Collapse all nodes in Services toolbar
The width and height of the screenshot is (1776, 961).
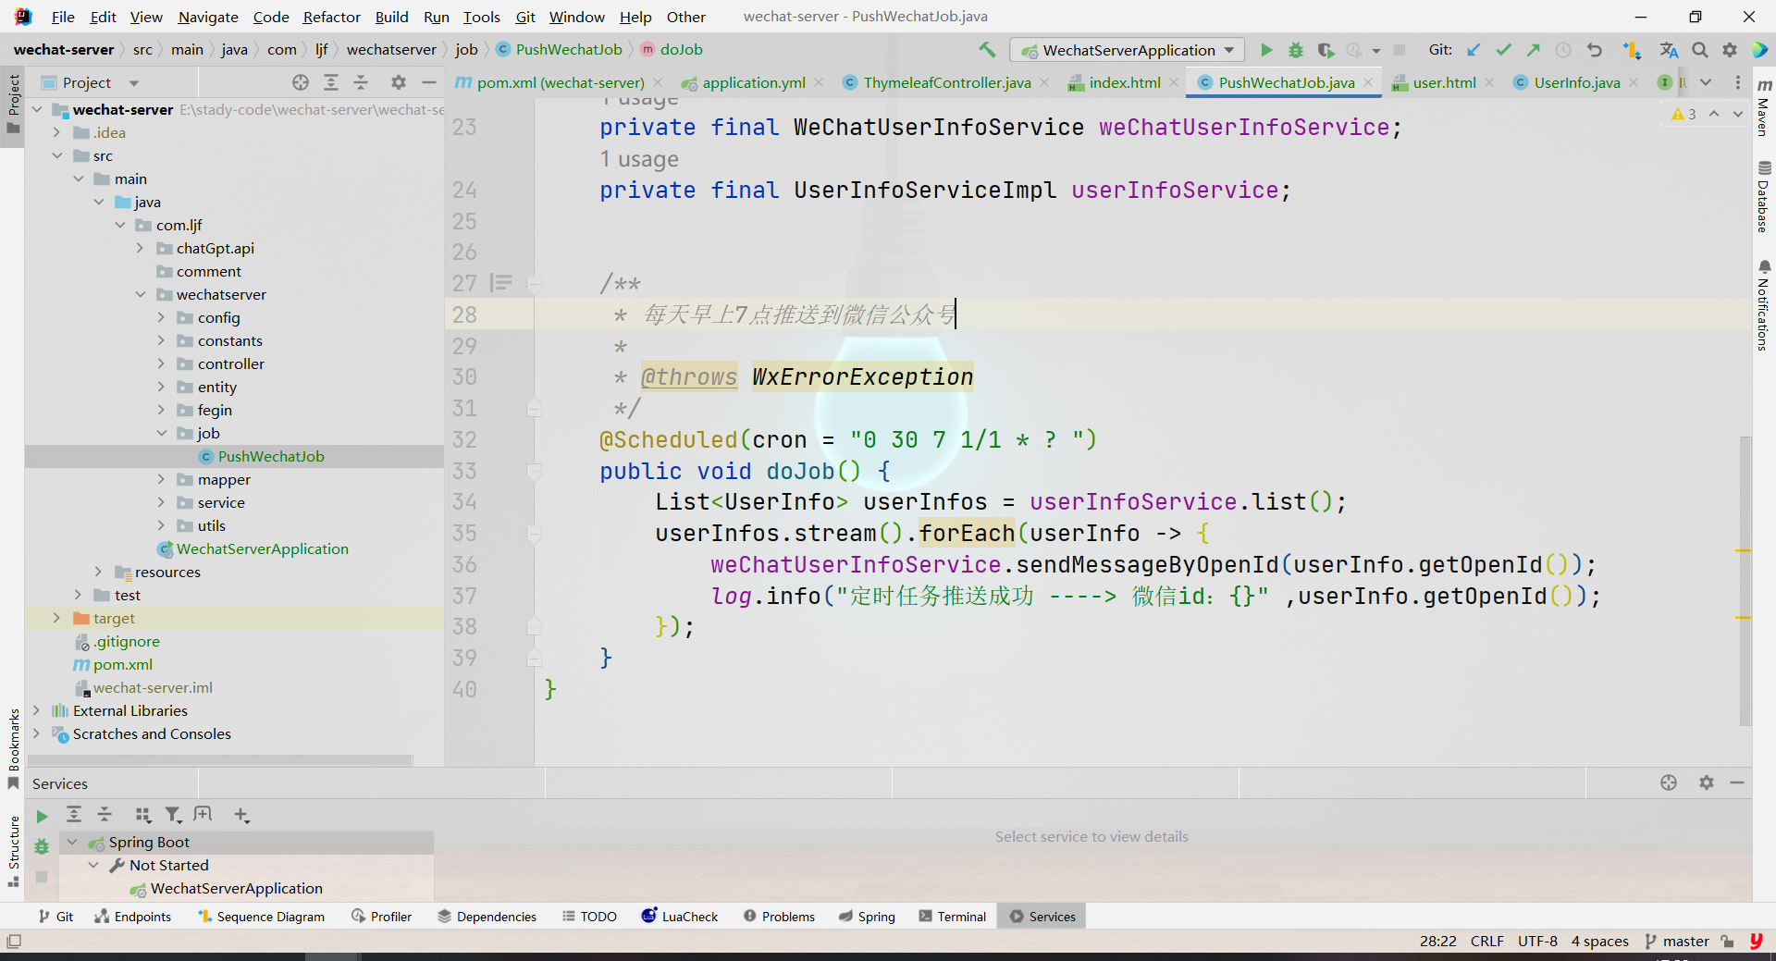(105, 814)
